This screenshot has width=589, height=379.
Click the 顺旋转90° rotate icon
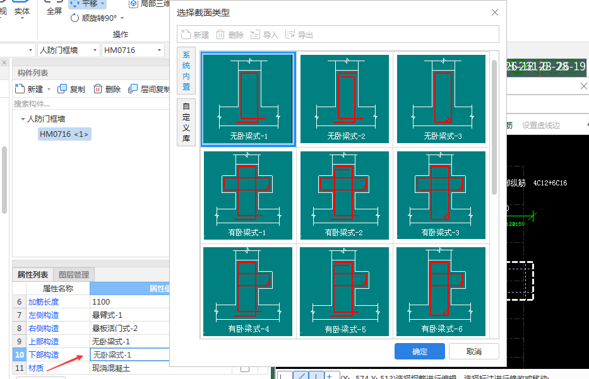74,18
